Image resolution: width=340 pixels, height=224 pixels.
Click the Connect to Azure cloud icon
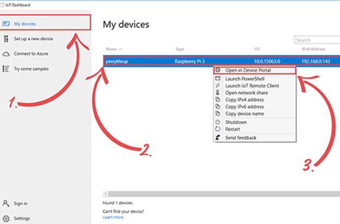click(6, 54)
